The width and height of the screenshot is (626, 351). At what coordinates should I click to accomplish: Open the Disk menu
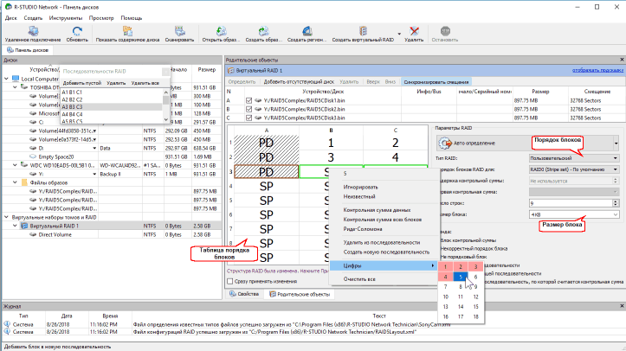click(10, 18)
